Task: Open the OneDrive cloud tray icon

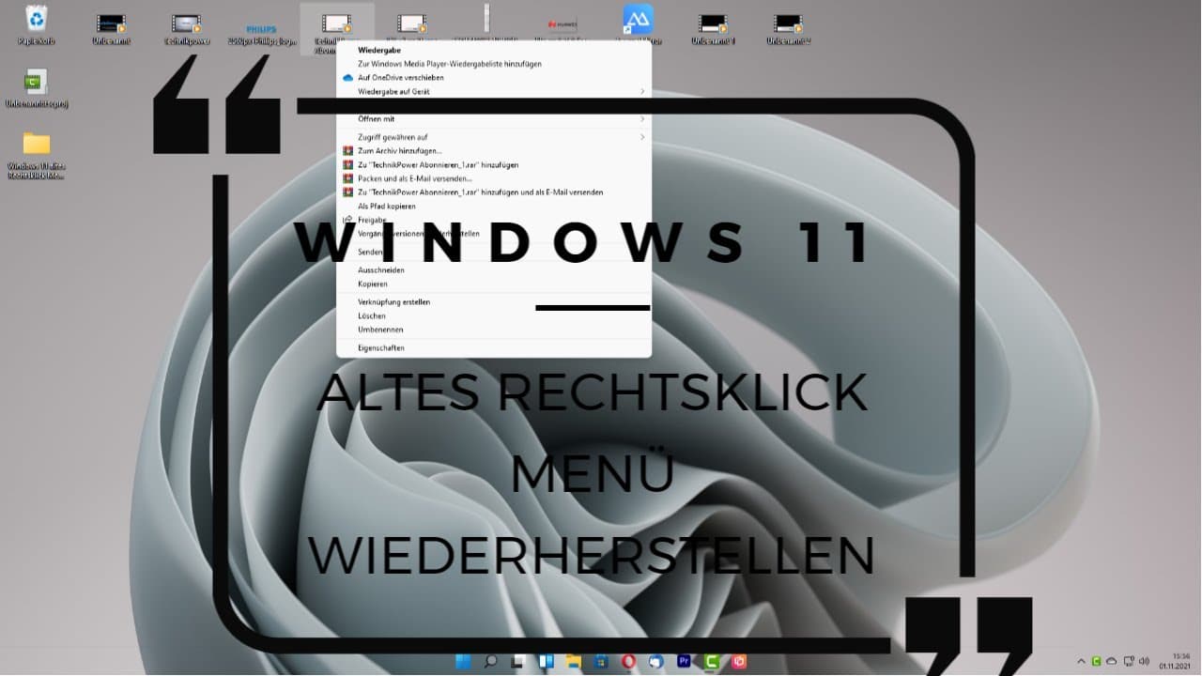Action: pyautogui.click(x=1112, y=661)
